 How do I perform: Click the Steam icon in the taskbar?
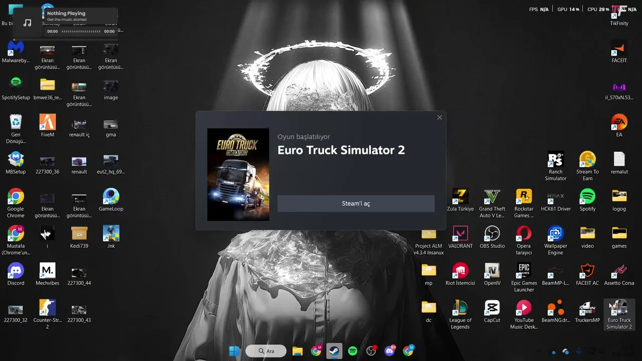coord(334,351)
